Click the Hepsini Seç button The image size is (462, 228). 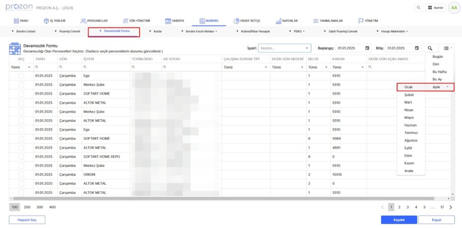click(x=27, y=220)
